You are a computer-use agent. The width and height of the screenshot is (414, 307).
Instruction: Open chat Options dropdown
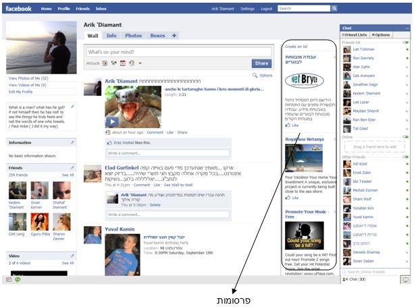(x=381, y=34)
